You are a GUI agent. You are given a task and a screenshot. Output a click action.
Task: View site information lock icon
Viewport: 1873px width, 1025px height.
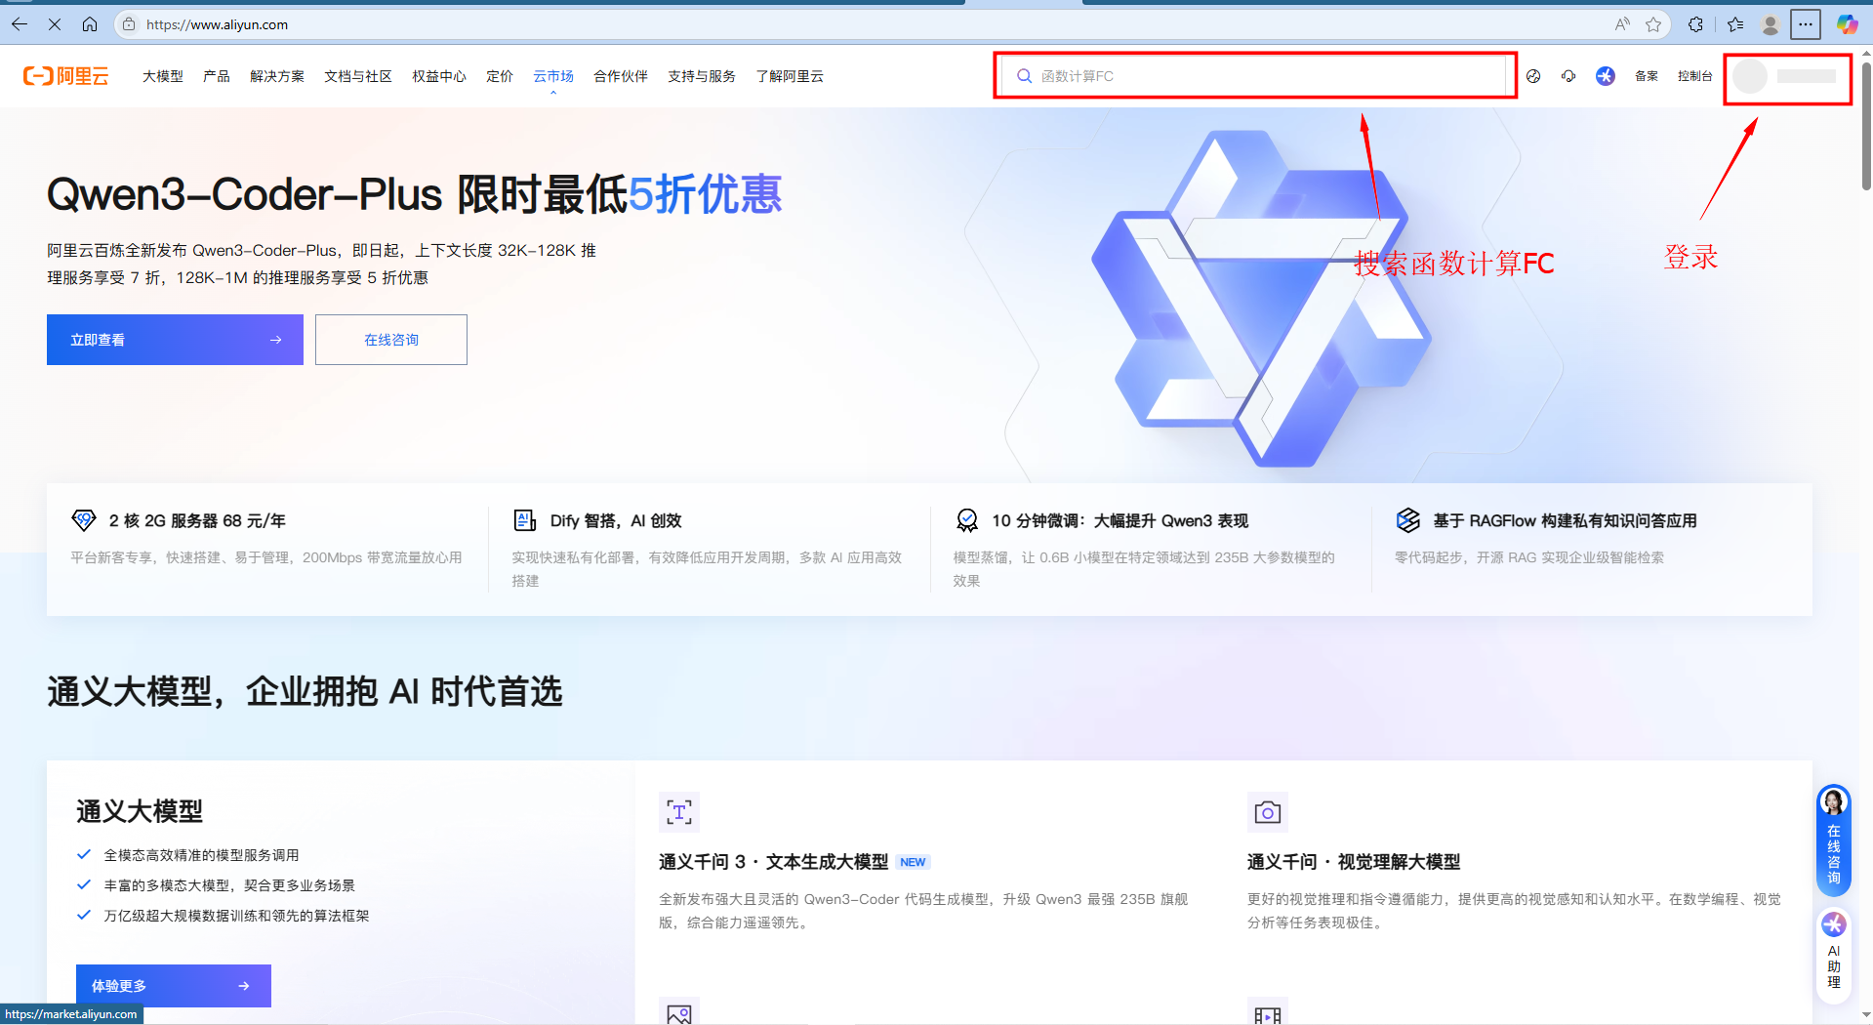pyautogui.click(x=129, y=24)
